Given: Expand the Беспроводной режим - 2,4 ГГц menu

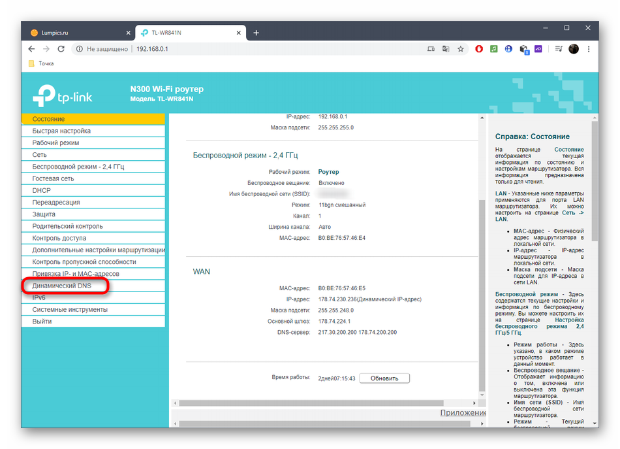Looking at the screenshot, I should coord(78,167).
